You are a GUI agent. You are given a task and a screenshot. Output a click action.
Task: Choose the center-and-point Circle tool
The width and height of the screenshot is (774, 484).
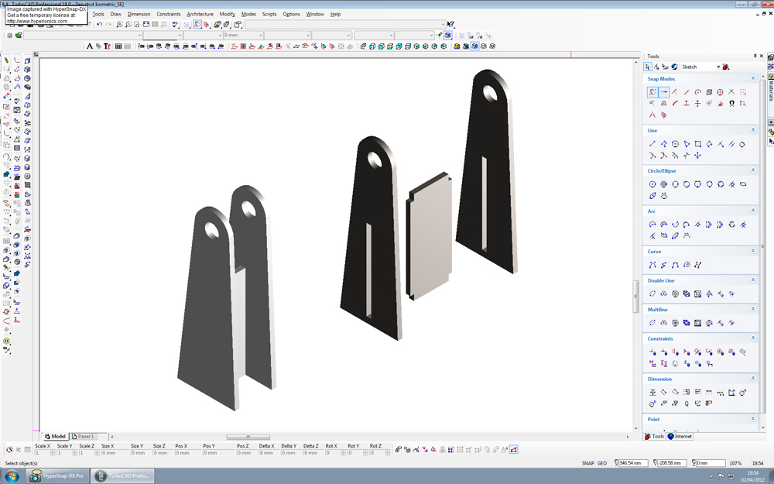coord(652,184)
